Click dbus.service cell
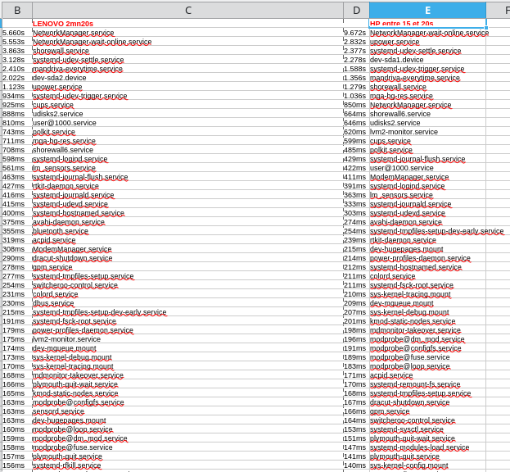The height and width of the screenshot is (472, 510). coord(187,303)
